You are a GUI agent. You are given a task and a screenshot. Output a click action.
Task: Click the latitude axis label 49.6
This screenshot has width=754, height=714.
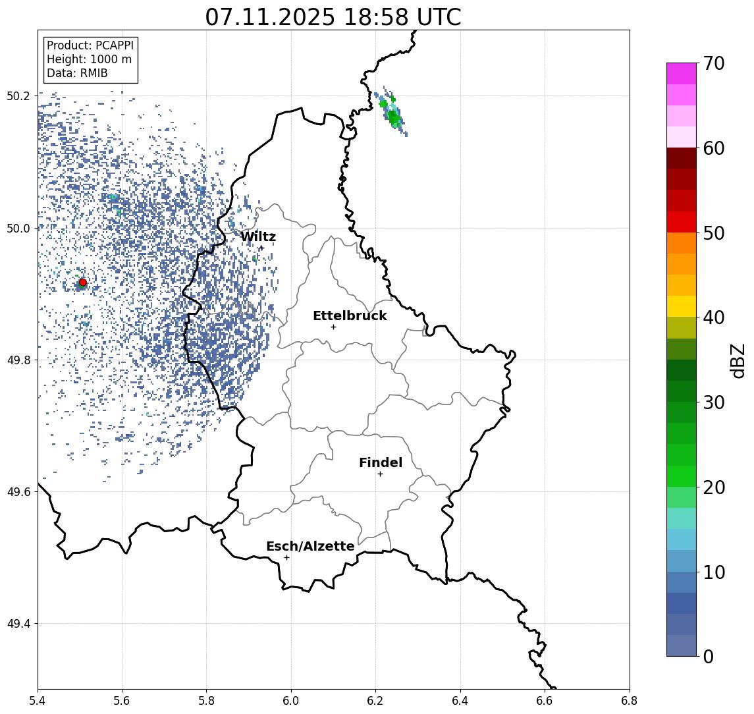[x=18, y=492]
